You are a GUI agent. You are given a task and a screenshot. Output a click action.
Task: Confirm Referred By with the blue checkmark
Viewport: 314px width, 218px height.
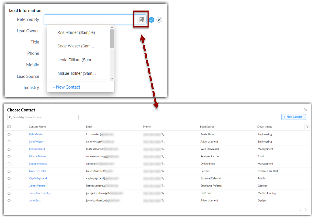point(151,20)
